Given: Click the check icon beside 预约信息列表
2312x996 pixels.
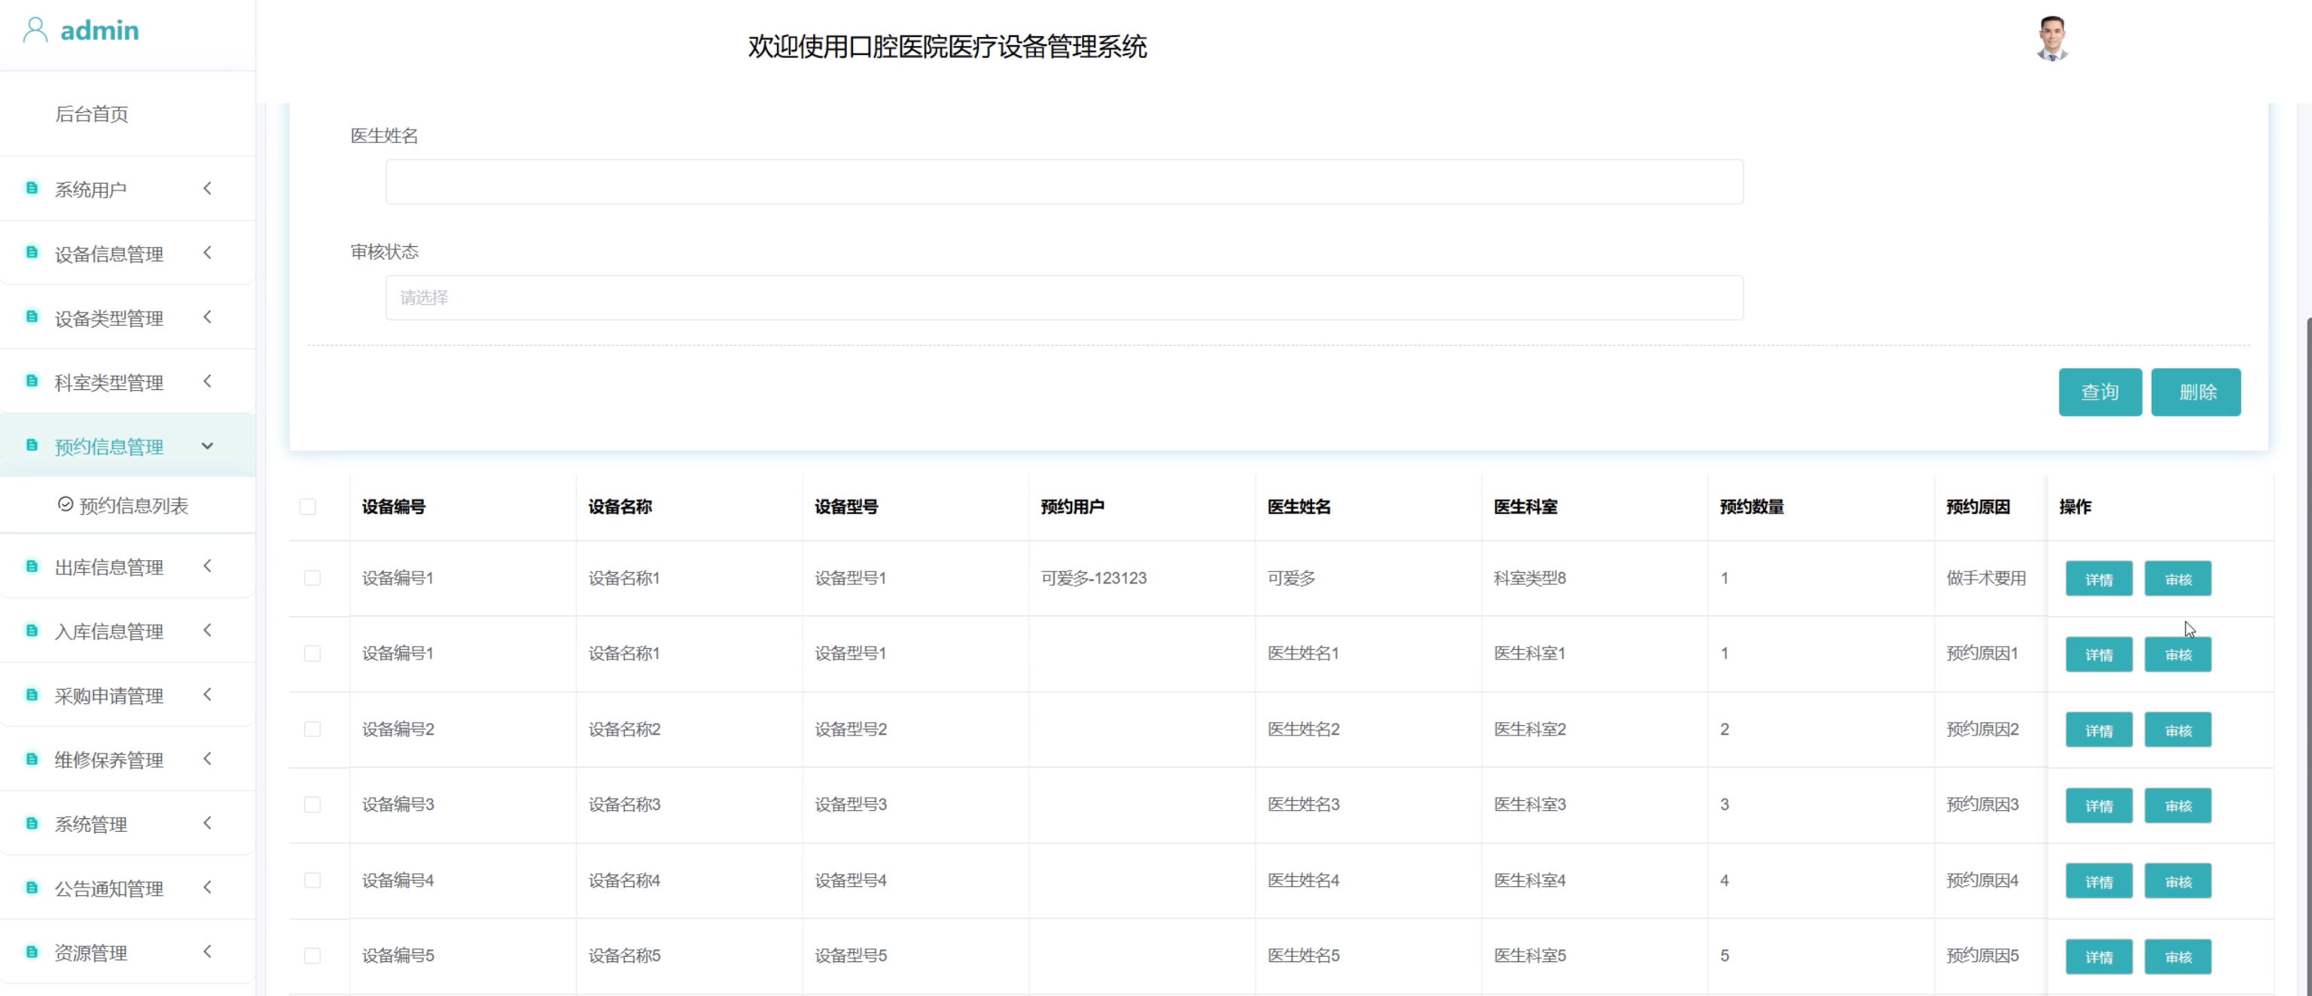Looking at the screenshot, I should (65, 504).
